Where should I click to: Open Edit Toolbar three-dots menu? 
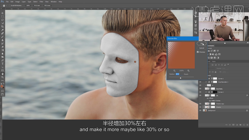tap(2, 80)
